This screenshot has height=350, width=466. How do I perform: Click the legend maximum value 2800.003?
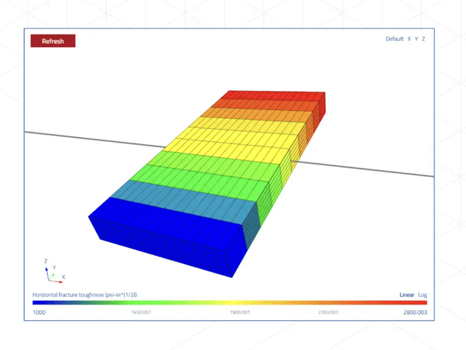pyautogui.click(x=415, y=312)
